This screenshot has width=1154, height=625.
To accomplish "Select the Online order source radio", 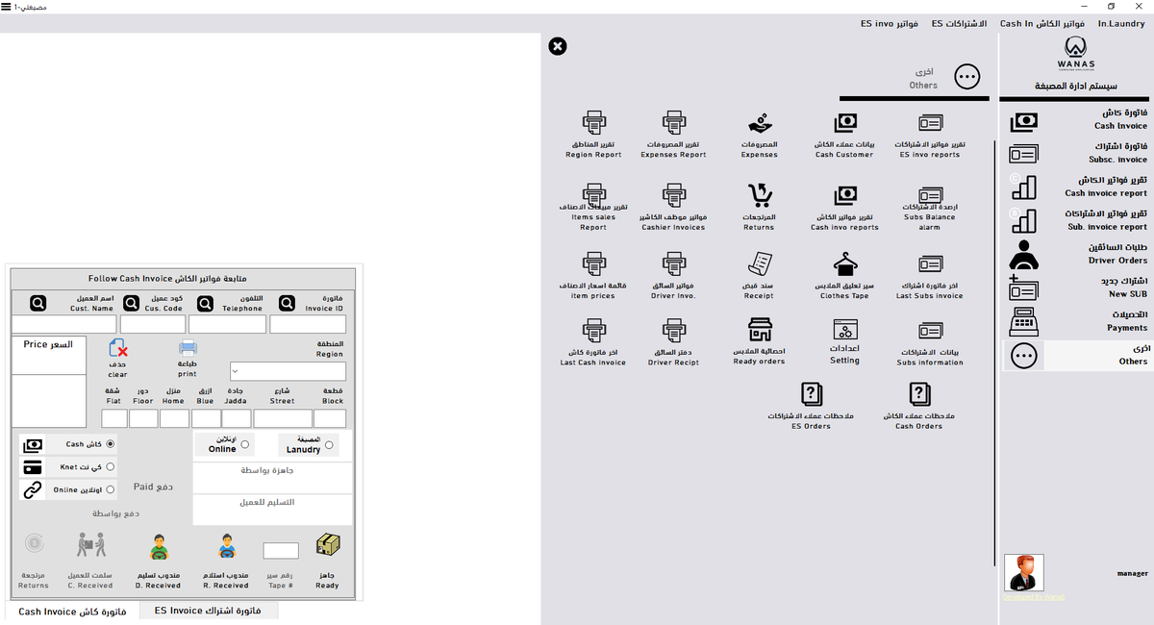I will coord(245,444).
